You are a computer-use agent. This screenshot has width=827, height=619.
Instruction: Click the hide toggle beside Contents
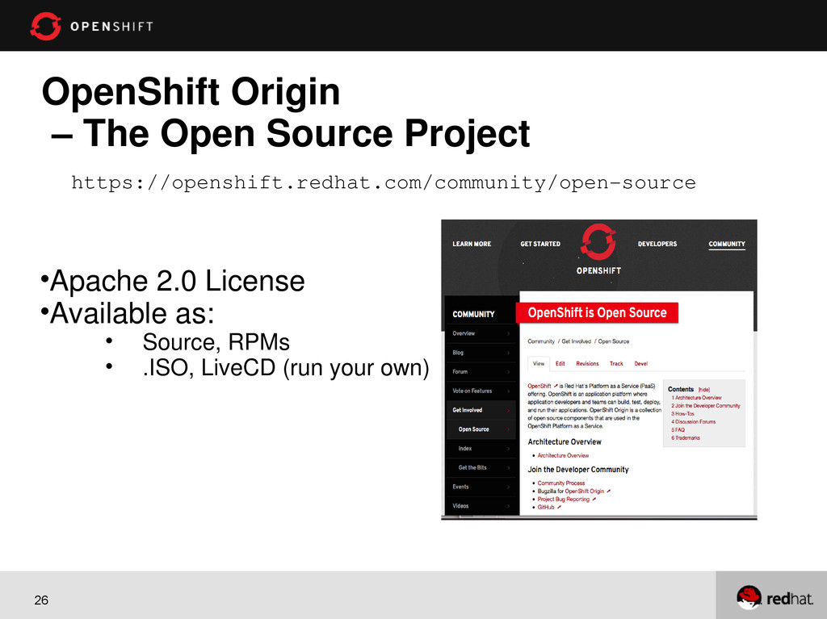click(704, 390)
